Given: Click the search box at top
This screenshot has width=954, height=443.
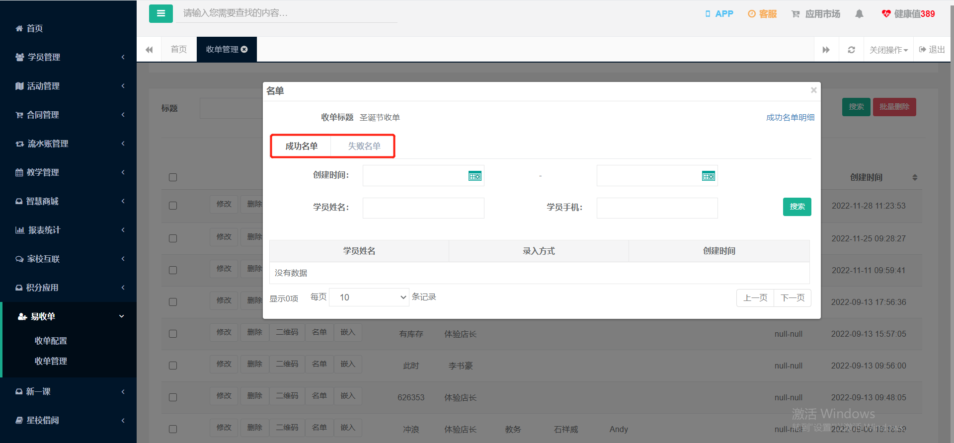Looking at the screenshot, I should point(287,13).
